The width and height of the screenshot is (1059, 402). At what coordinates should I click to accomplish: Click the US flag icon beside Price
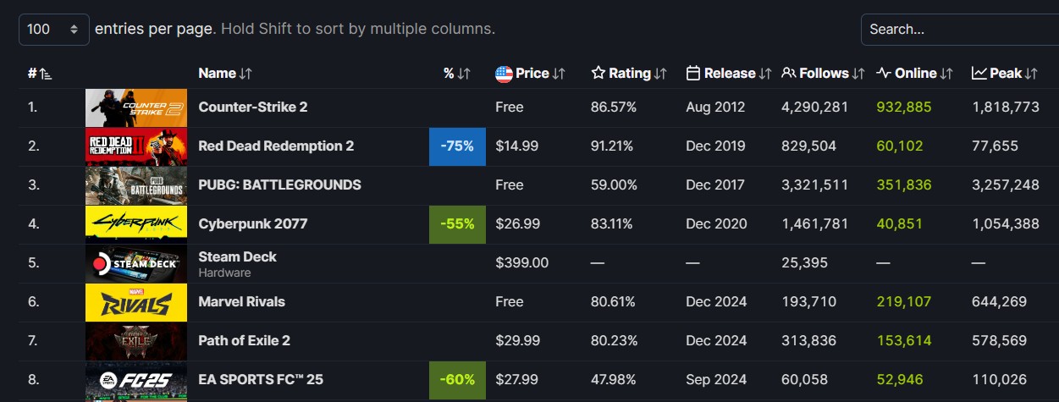(x=504, y=74)
